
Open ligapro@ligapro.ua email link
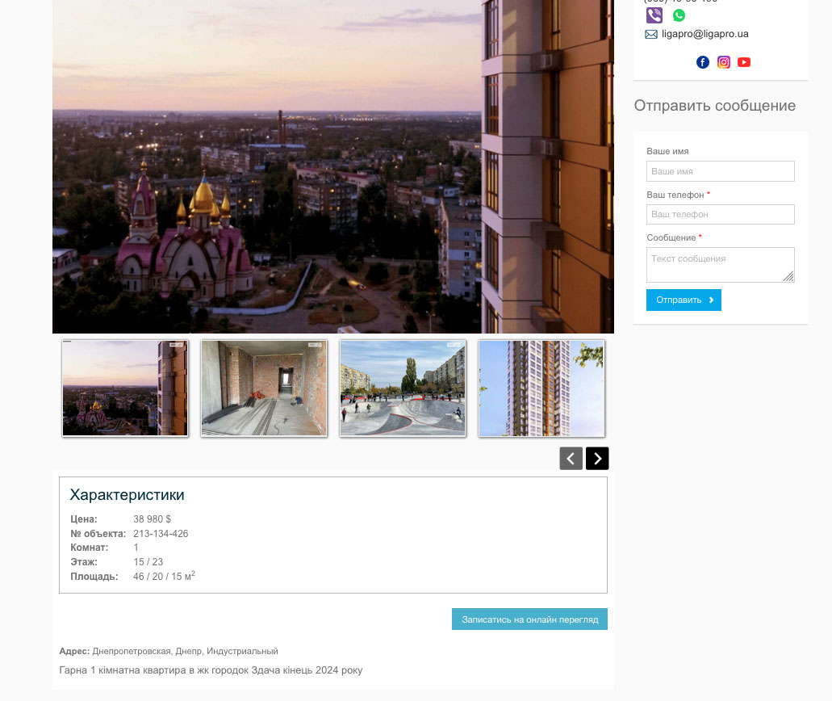click(x=704, y=33)
